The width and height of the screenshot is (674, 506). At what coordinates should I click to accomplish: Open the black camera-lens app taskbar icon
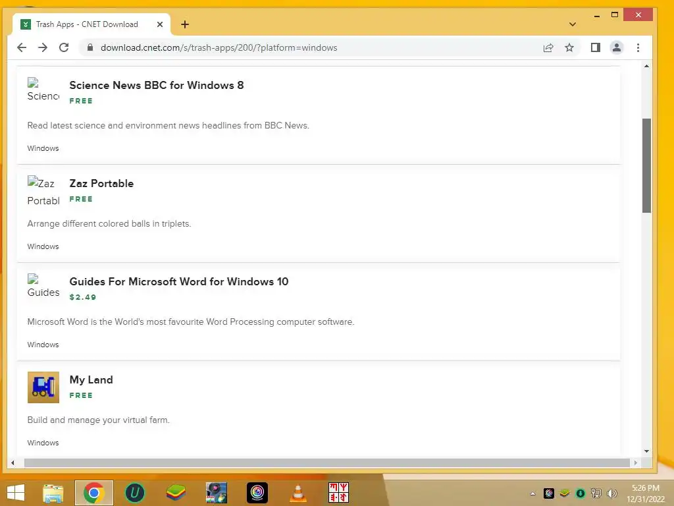[257, 493]
